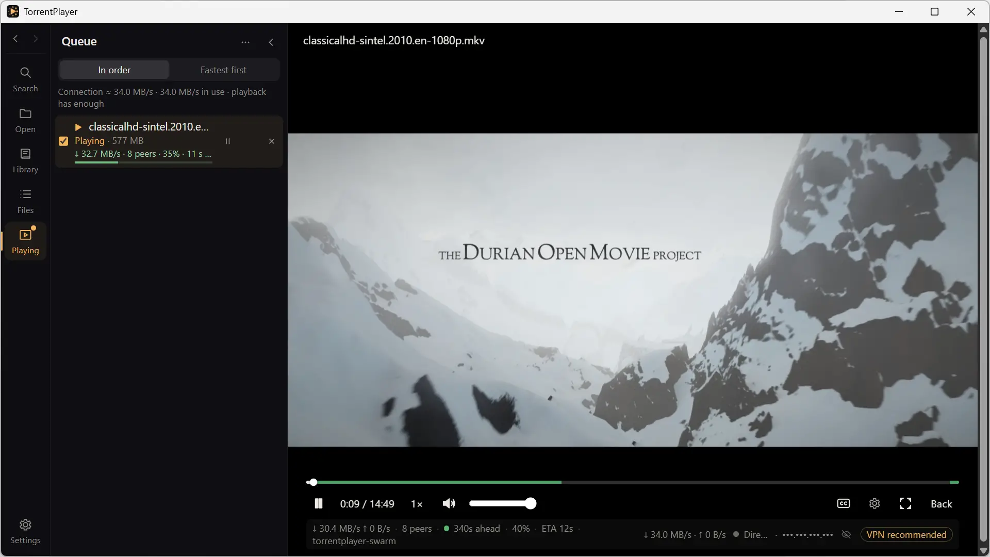Click the play triangle on the queue item

tap(78, 127)
